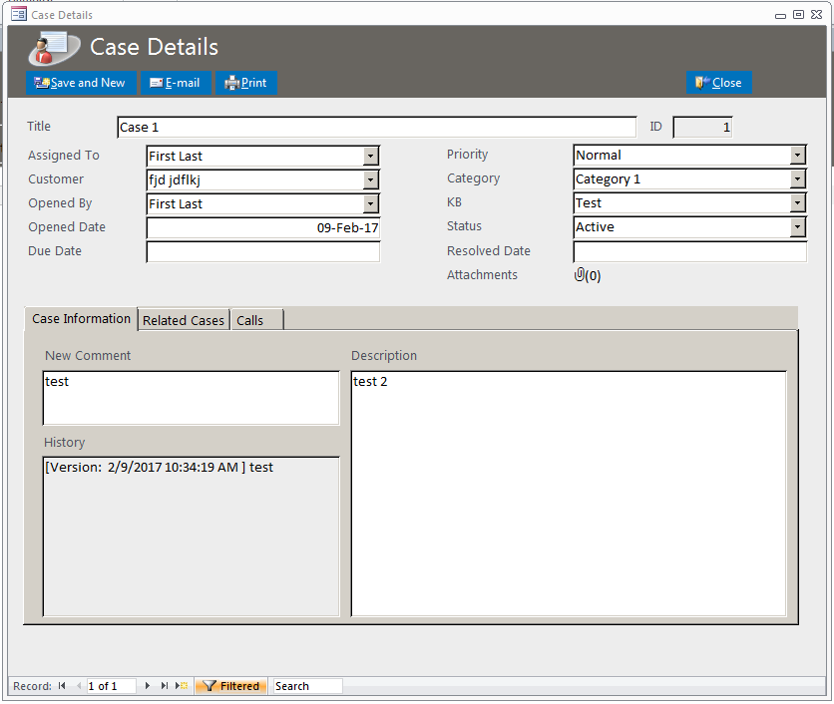Click the Save and New button

81,83
